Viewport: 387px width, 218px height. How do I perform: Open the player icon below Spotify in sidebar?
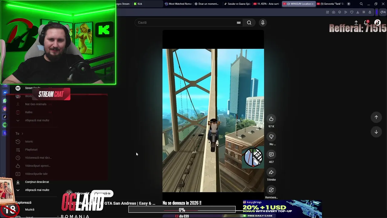click(x=5, y=133)
